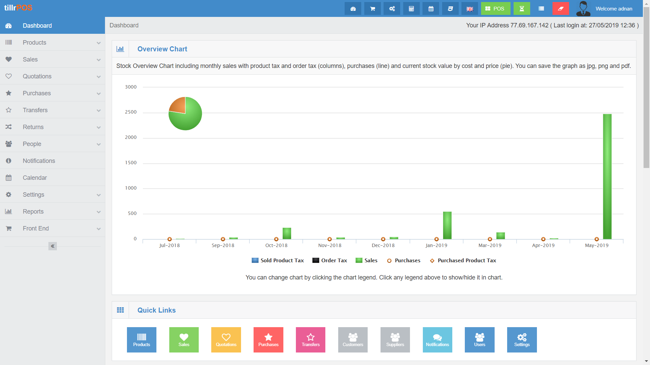Hide the Purchases line via the chart legend
The image size is (650, 365).
coord(404,260)
